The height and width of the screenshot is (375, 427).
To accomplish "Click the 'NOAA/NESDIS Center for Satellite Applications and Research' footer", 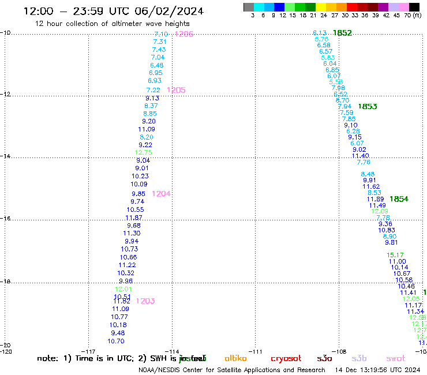I will coord(232,370).
